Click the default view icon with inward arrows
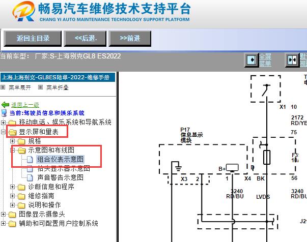Screen dimensions: 307x242 (292, 60)
